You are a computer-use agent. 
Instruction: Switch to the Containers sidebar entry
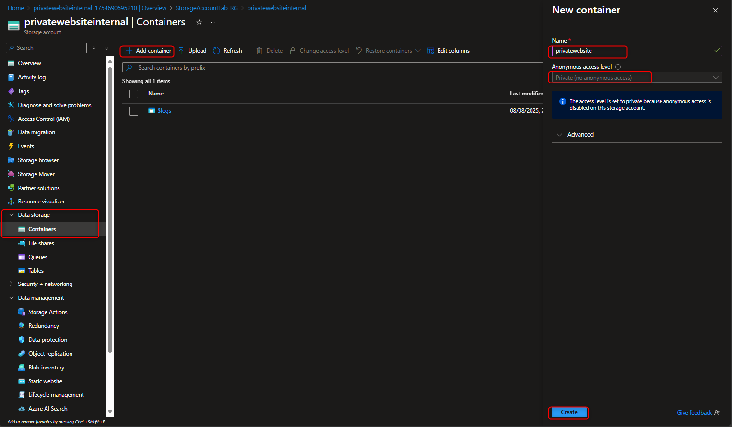(x=40, y=229)
